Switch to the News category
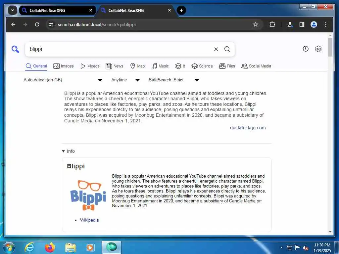The image size is (339, 254). [114, 66]
